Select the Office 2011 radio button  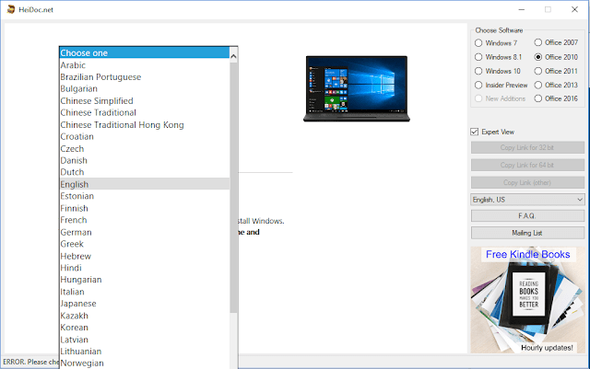tap(538, 71)
